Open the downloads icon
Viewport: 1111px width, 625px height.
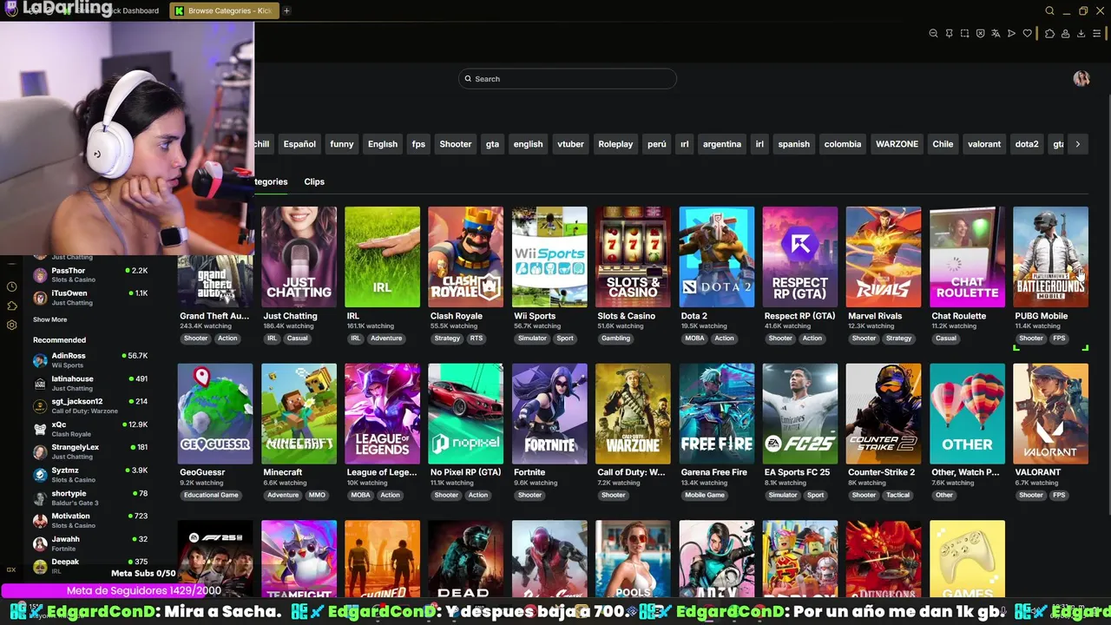(1081, 34)
